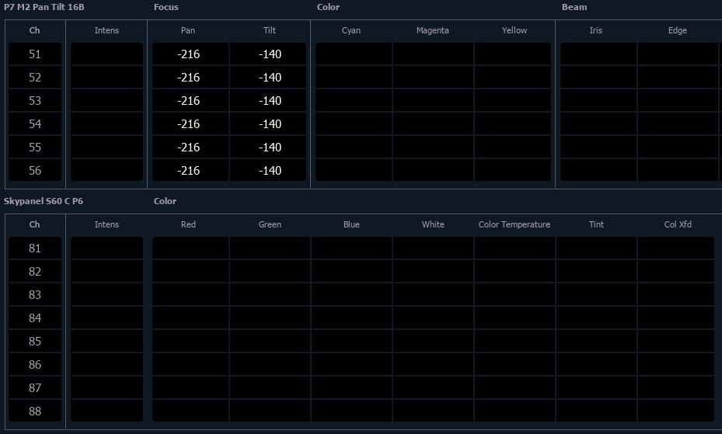722x434 pixels.
Task: Select channel 86 cell
Action: coord(35,365)
